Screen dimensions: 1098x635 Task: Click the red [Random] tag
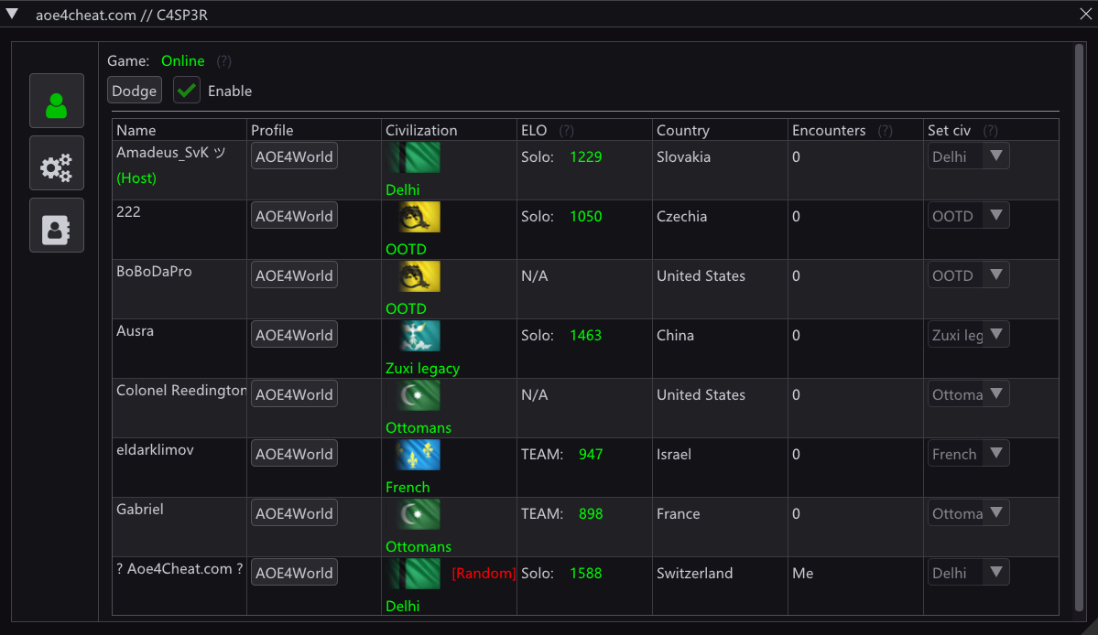[484, 574]
